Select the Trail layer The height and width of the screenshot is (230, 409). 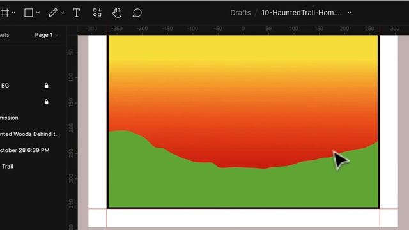click(x=8, y=166)
